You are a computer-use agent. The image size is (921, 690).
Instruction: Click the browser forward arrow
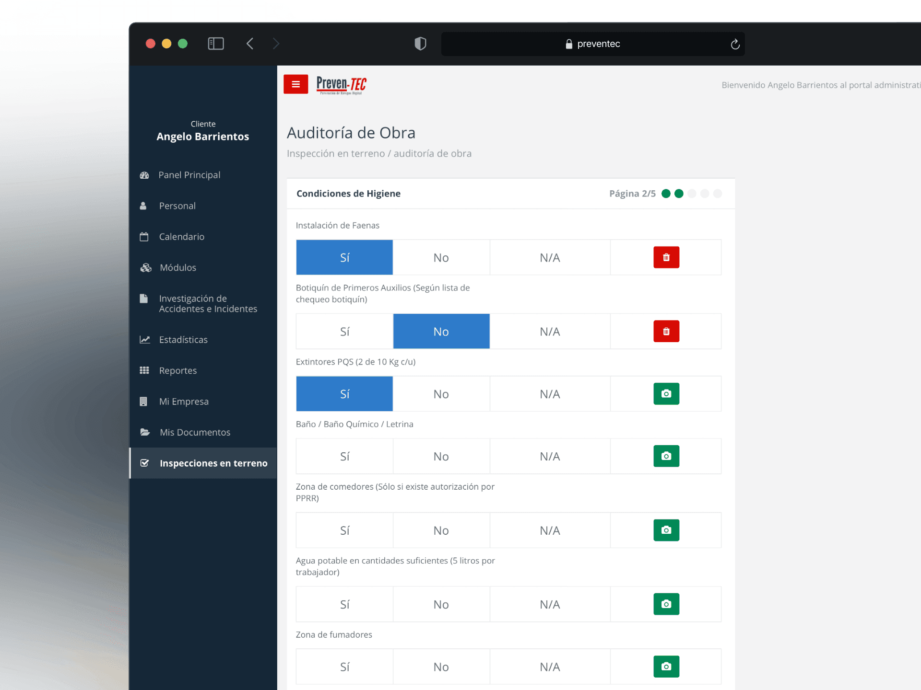[x=276, y=44]
